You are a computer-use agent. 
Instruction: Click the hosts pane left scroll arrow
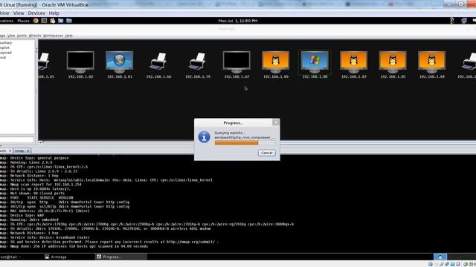40,142
